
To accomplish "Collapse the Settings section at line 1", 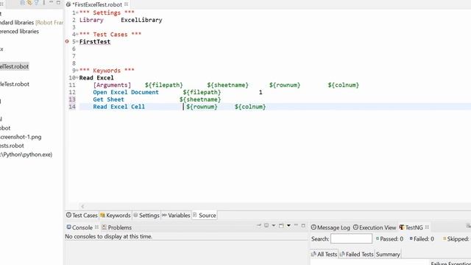I will 77,13.
